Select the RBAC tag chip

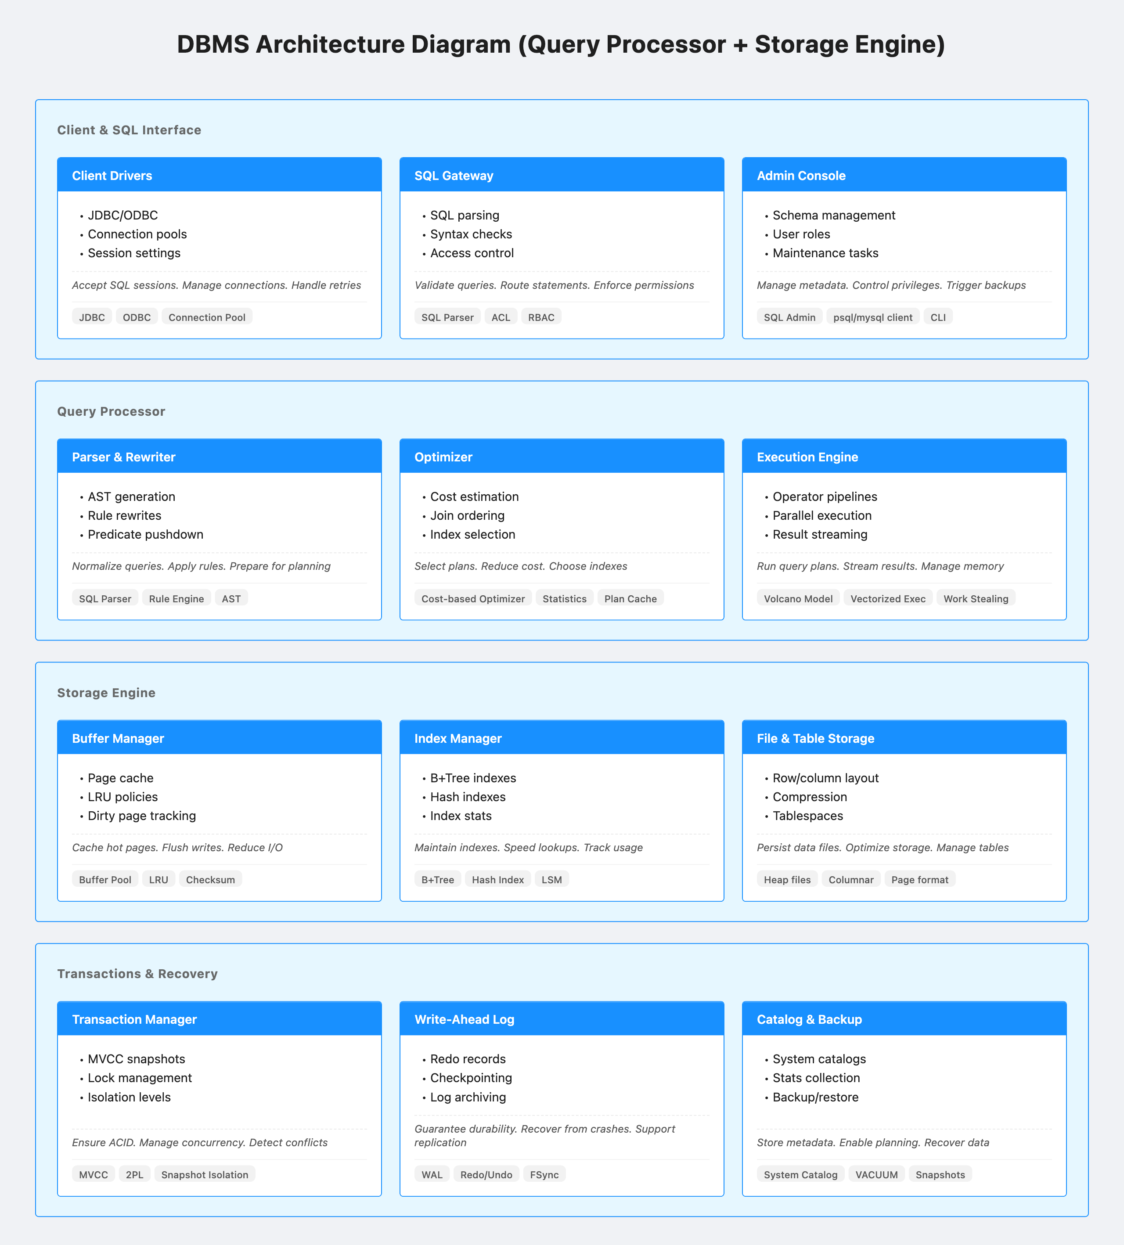pos(541,317)
